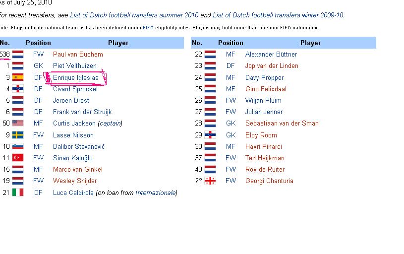Click MF position link beside Davy Pröpper
The image size is (404, 254).
pos(231,77)
